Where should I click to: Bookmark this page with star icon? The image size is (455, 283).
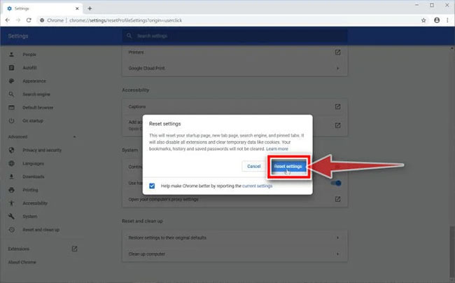423,20
